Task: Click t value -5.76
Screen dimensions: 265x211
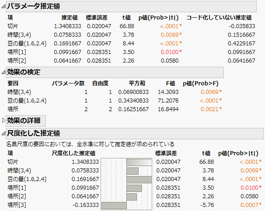Action: point(207,205)
